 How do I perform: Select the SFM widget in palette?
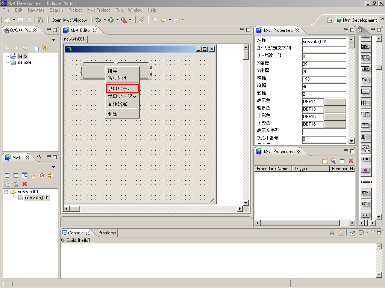coord(365,46)
